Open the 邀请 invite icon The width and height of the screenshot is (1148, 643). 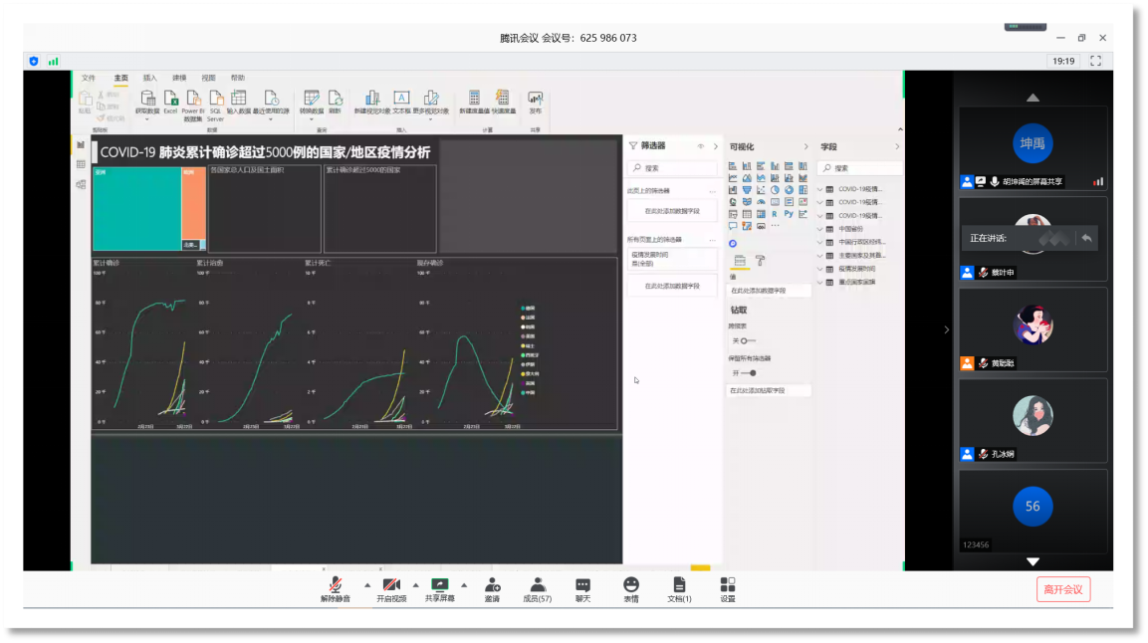[492, 585]
